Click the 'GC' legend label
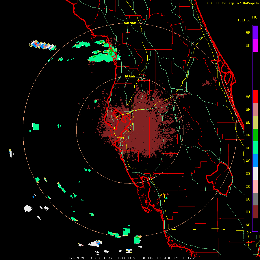This screenshot has height=260, width=260. point(248,199)
